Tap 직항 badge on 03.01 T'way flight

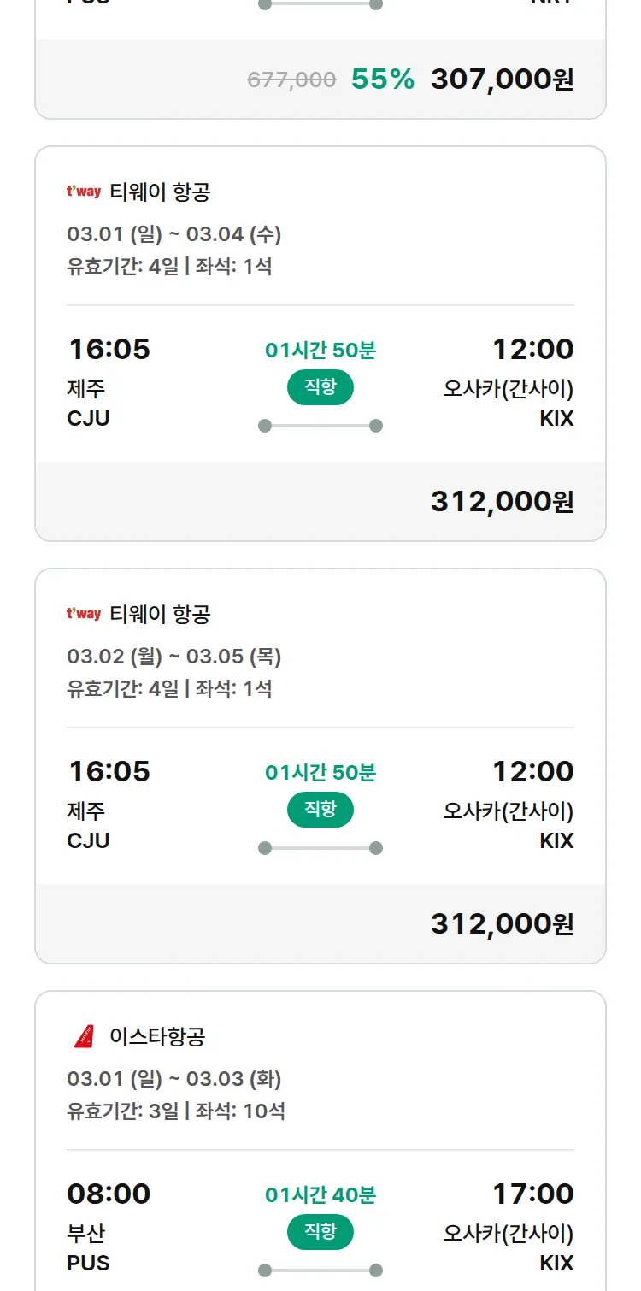[320, 387]
